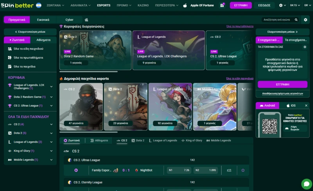Click the ΕΙΣΟΔΟΣ login button
The image size is (313, 191).
[264, 5]
